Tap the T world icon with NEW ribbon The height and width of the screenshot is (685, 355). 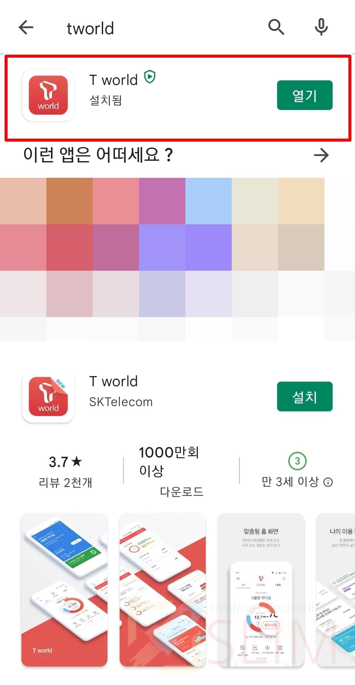pos(48,397)
